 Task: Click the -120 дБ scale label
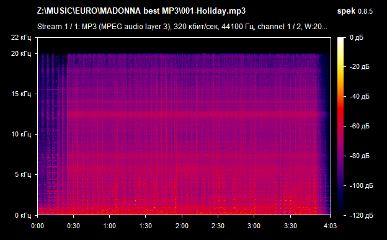361,215
